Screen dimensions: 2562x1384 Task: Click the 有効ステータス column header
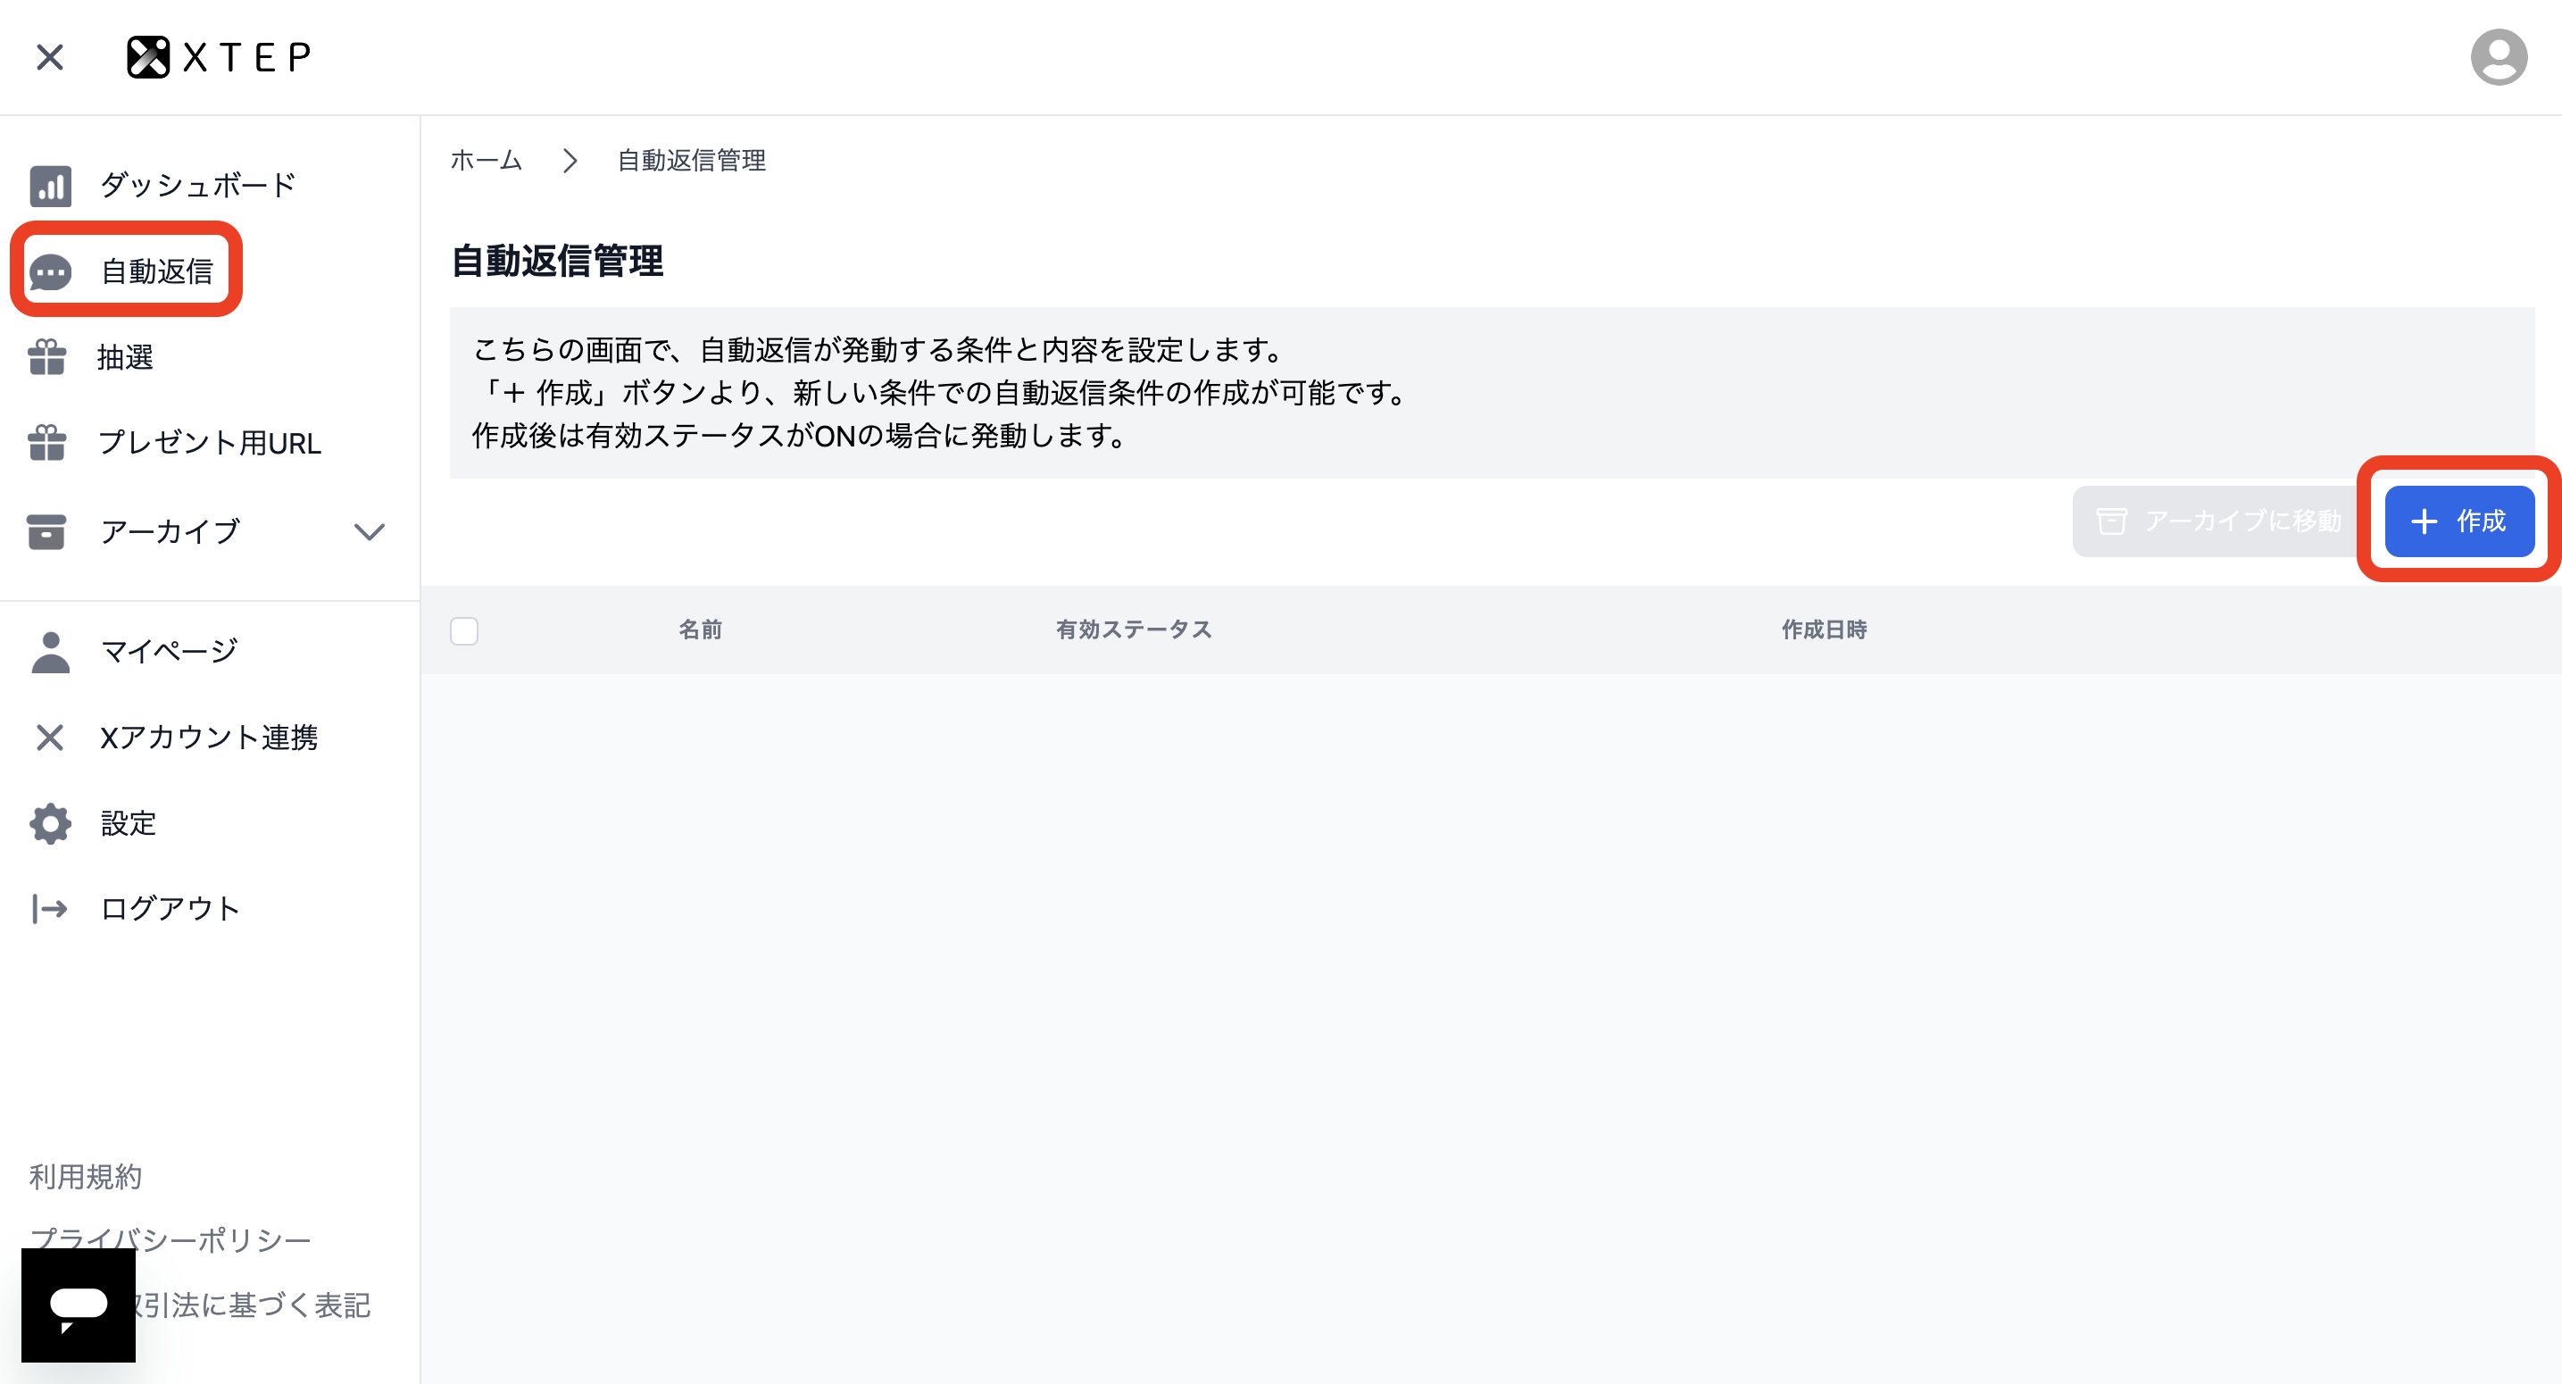(x=1134, y=629)
